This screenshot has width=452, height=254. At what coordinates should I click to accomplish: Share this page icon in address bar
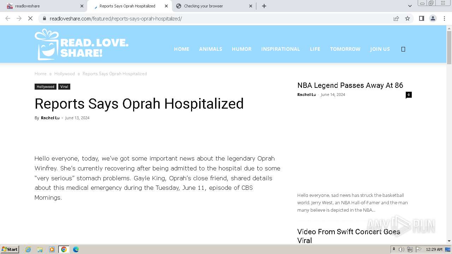(396, 18)
